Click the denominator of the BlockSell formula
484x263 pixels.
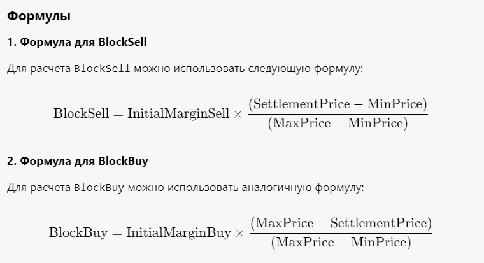pos(338,124)
